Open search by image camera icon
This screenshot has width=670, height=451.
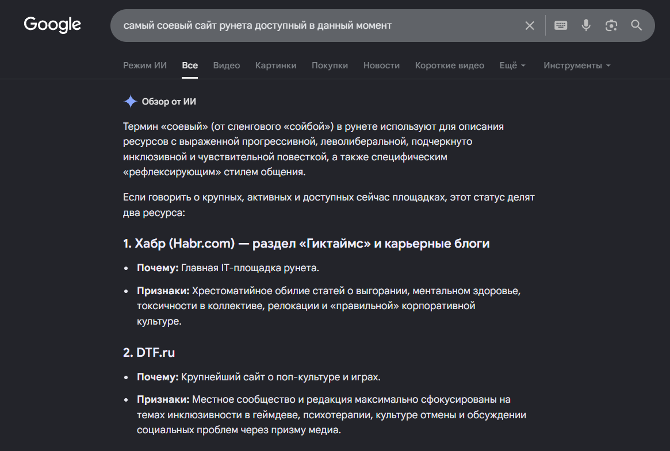coord(611,26)
